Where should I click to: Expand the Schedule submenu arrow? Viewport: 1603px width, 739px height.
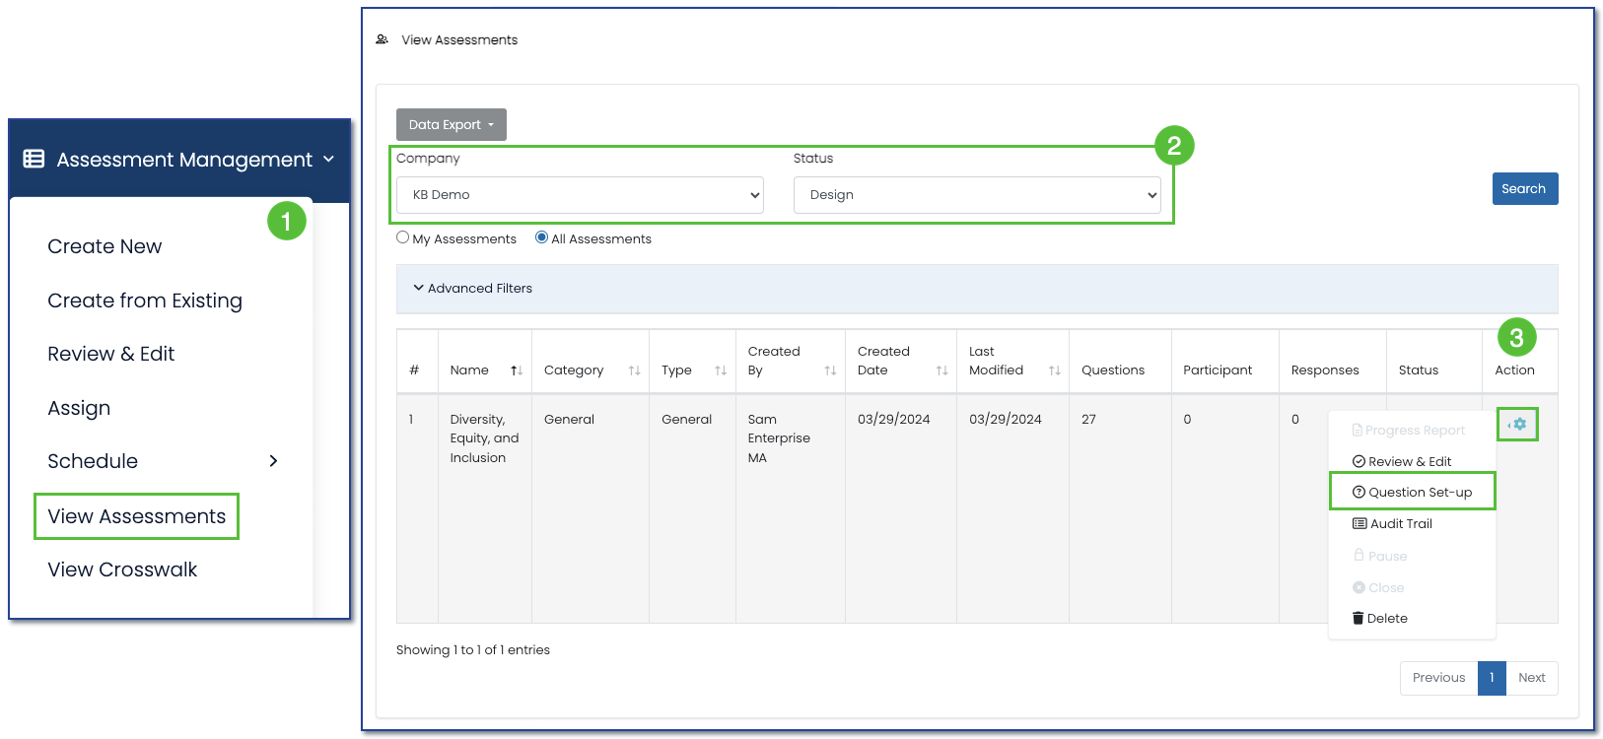click(x=273, y=461)
